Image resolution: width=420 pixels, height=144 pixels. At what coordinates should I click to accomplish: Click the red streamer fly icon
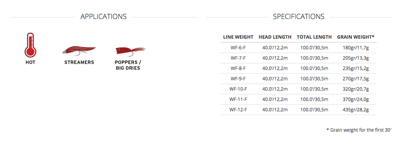[79, 50]
